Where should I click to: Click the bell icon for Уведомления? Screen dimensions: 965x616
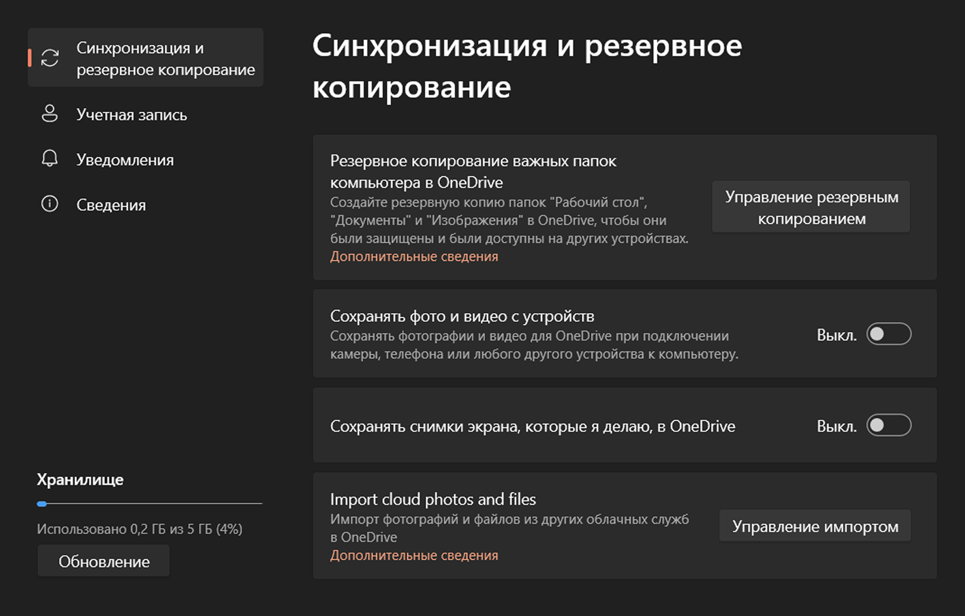[x=50, y=159]
